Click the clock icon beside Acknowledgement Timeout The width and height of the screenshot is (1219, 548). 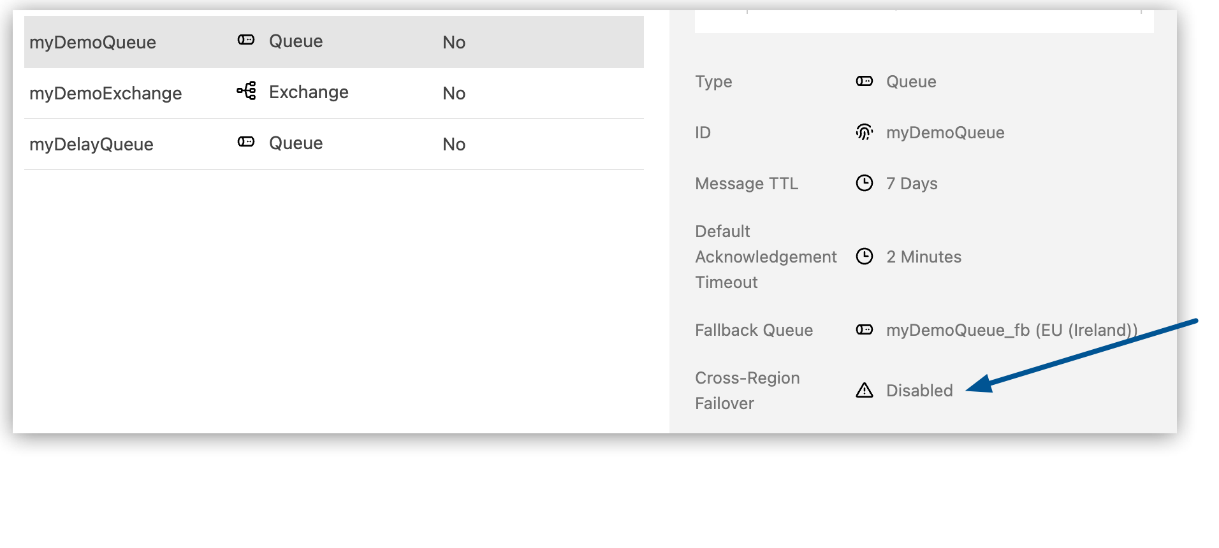click(864, 257)
